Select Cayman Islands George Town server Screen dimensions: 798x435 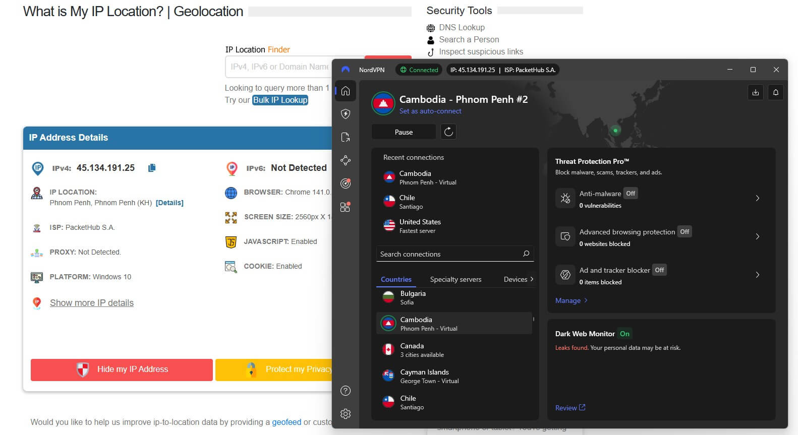[454, 376]
